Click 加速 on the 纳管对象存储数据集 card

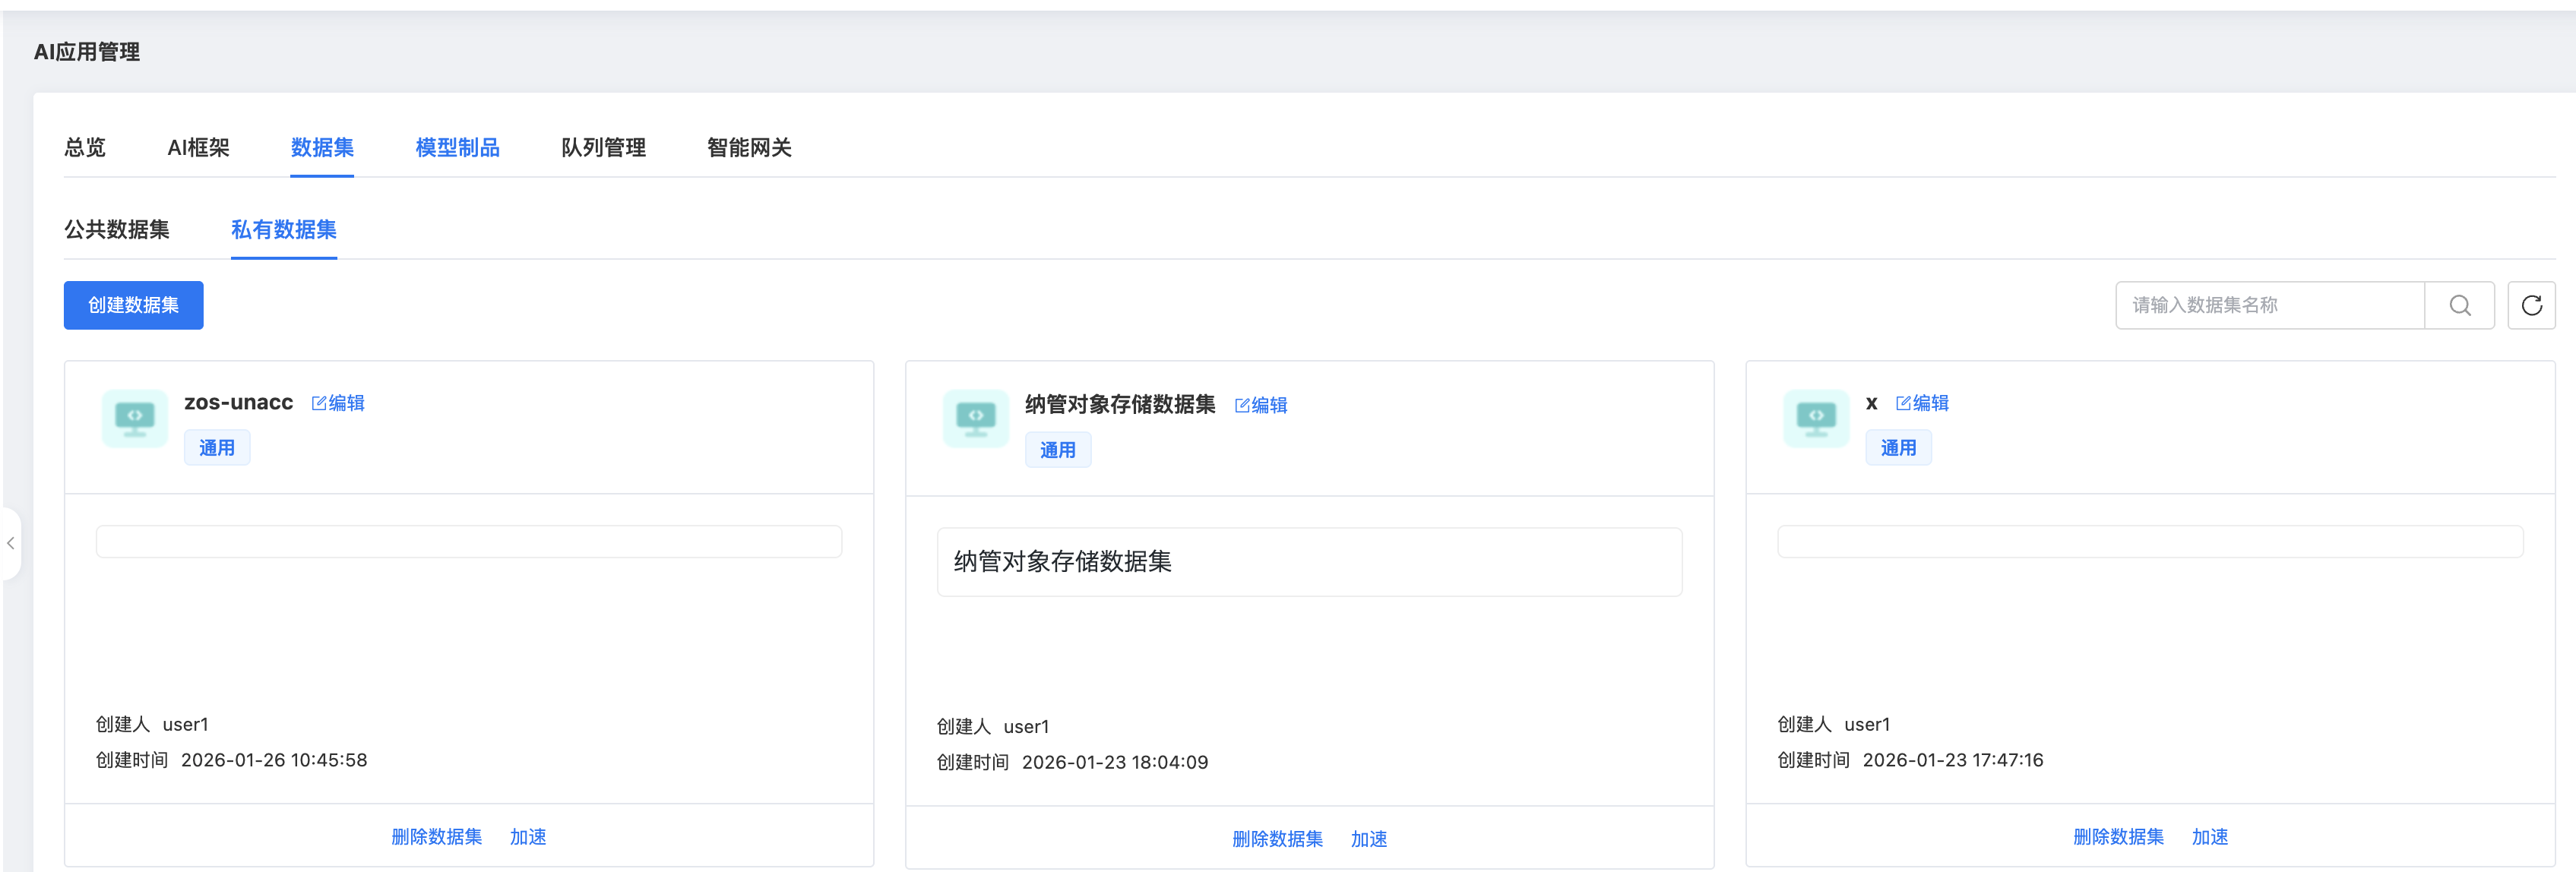[1368, 839]
